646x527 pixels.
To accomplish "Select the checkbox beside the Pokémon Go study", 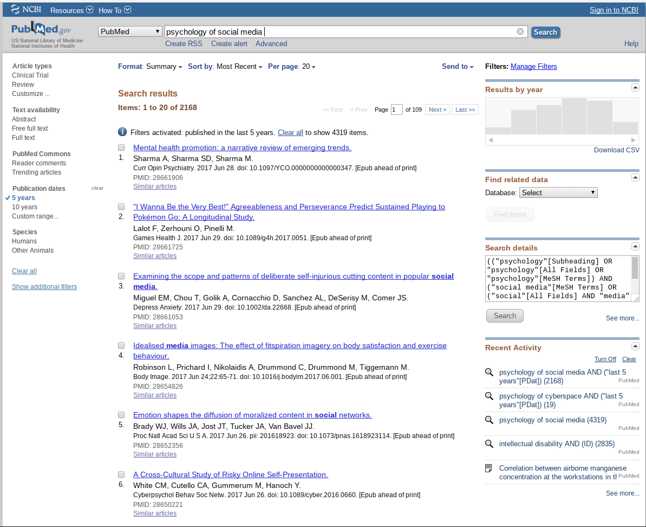I will 121,206.
